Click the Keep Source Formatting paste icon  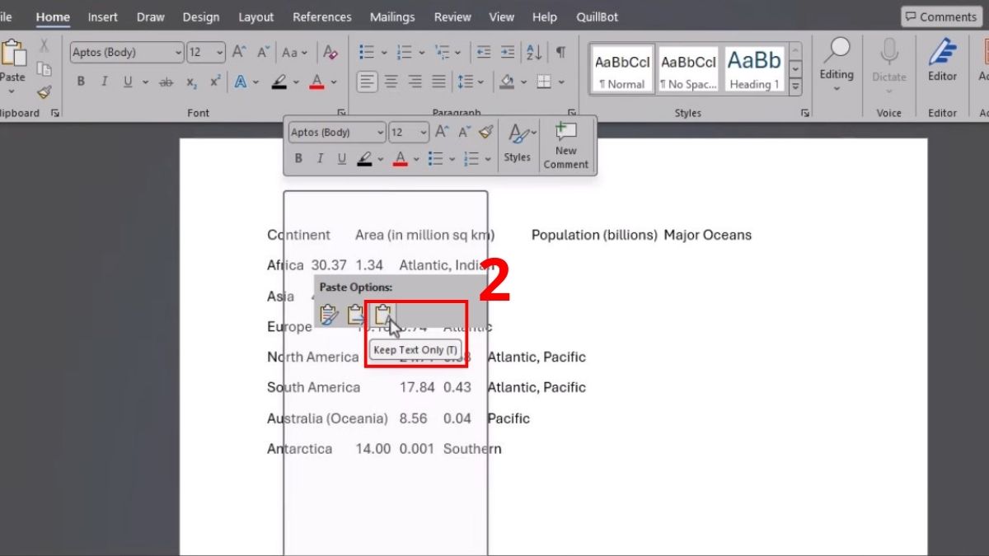pyautogui.click(x=329, y=314)
